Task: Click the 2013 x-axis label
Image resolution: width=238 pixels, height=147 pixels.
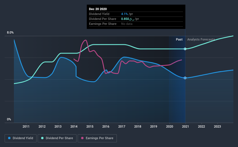Action: coord(58,126)
